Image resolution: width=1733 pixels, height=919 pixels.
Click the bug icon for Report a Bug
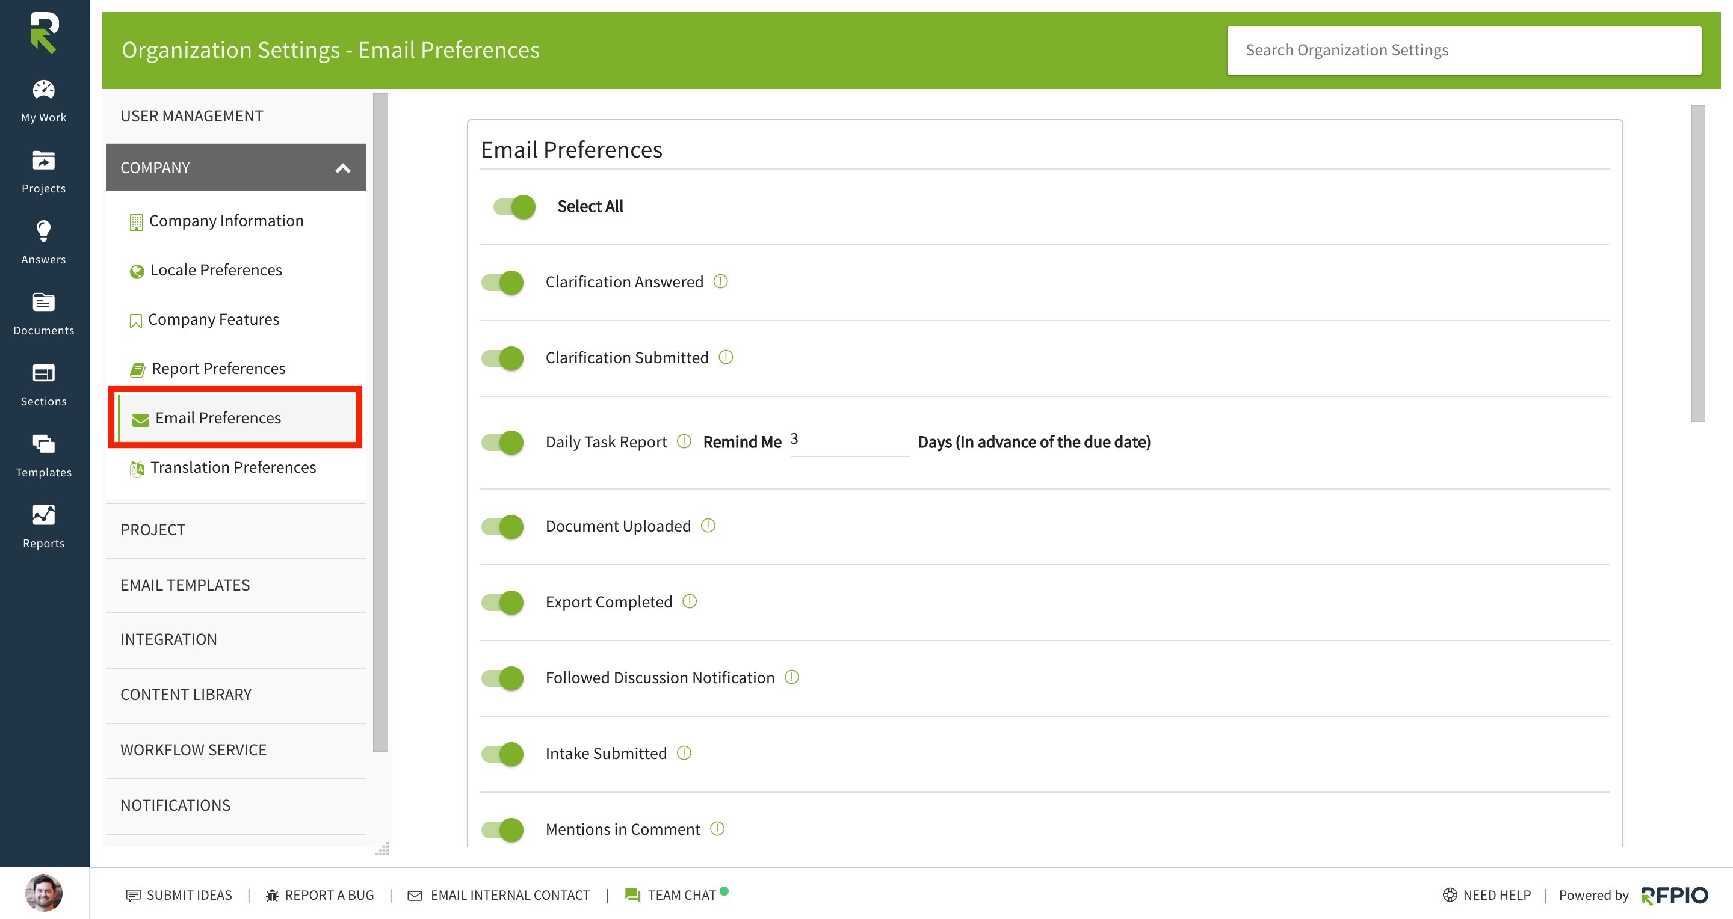click(272, 895)
